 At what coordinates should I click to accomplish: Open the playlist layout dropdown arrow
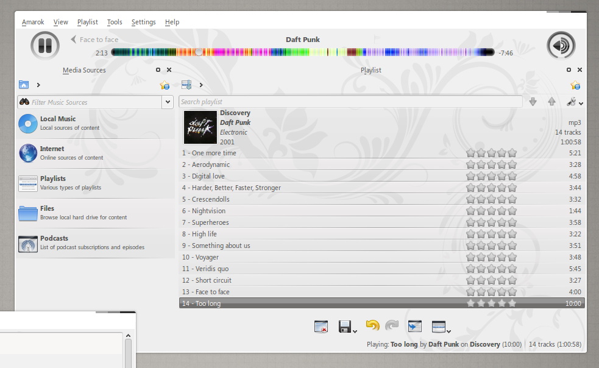tap(449, 331)
